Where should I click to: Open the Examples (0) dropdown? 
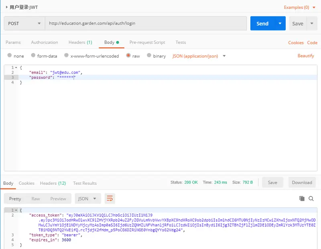pos(299,7)
